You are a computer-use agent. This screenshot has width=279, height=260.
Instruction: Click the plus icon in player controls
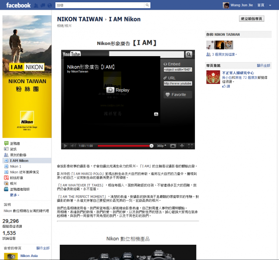[x=182, y=146]
